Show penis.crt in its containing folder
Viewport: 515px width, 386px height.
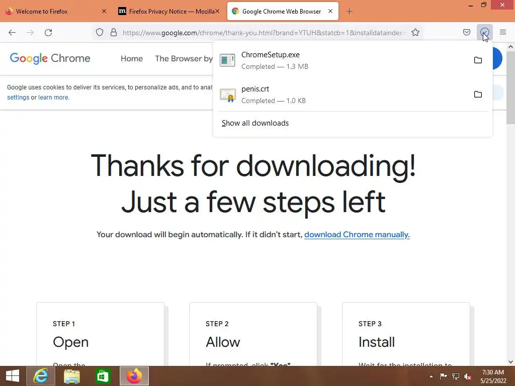click(x=478, y=94)
